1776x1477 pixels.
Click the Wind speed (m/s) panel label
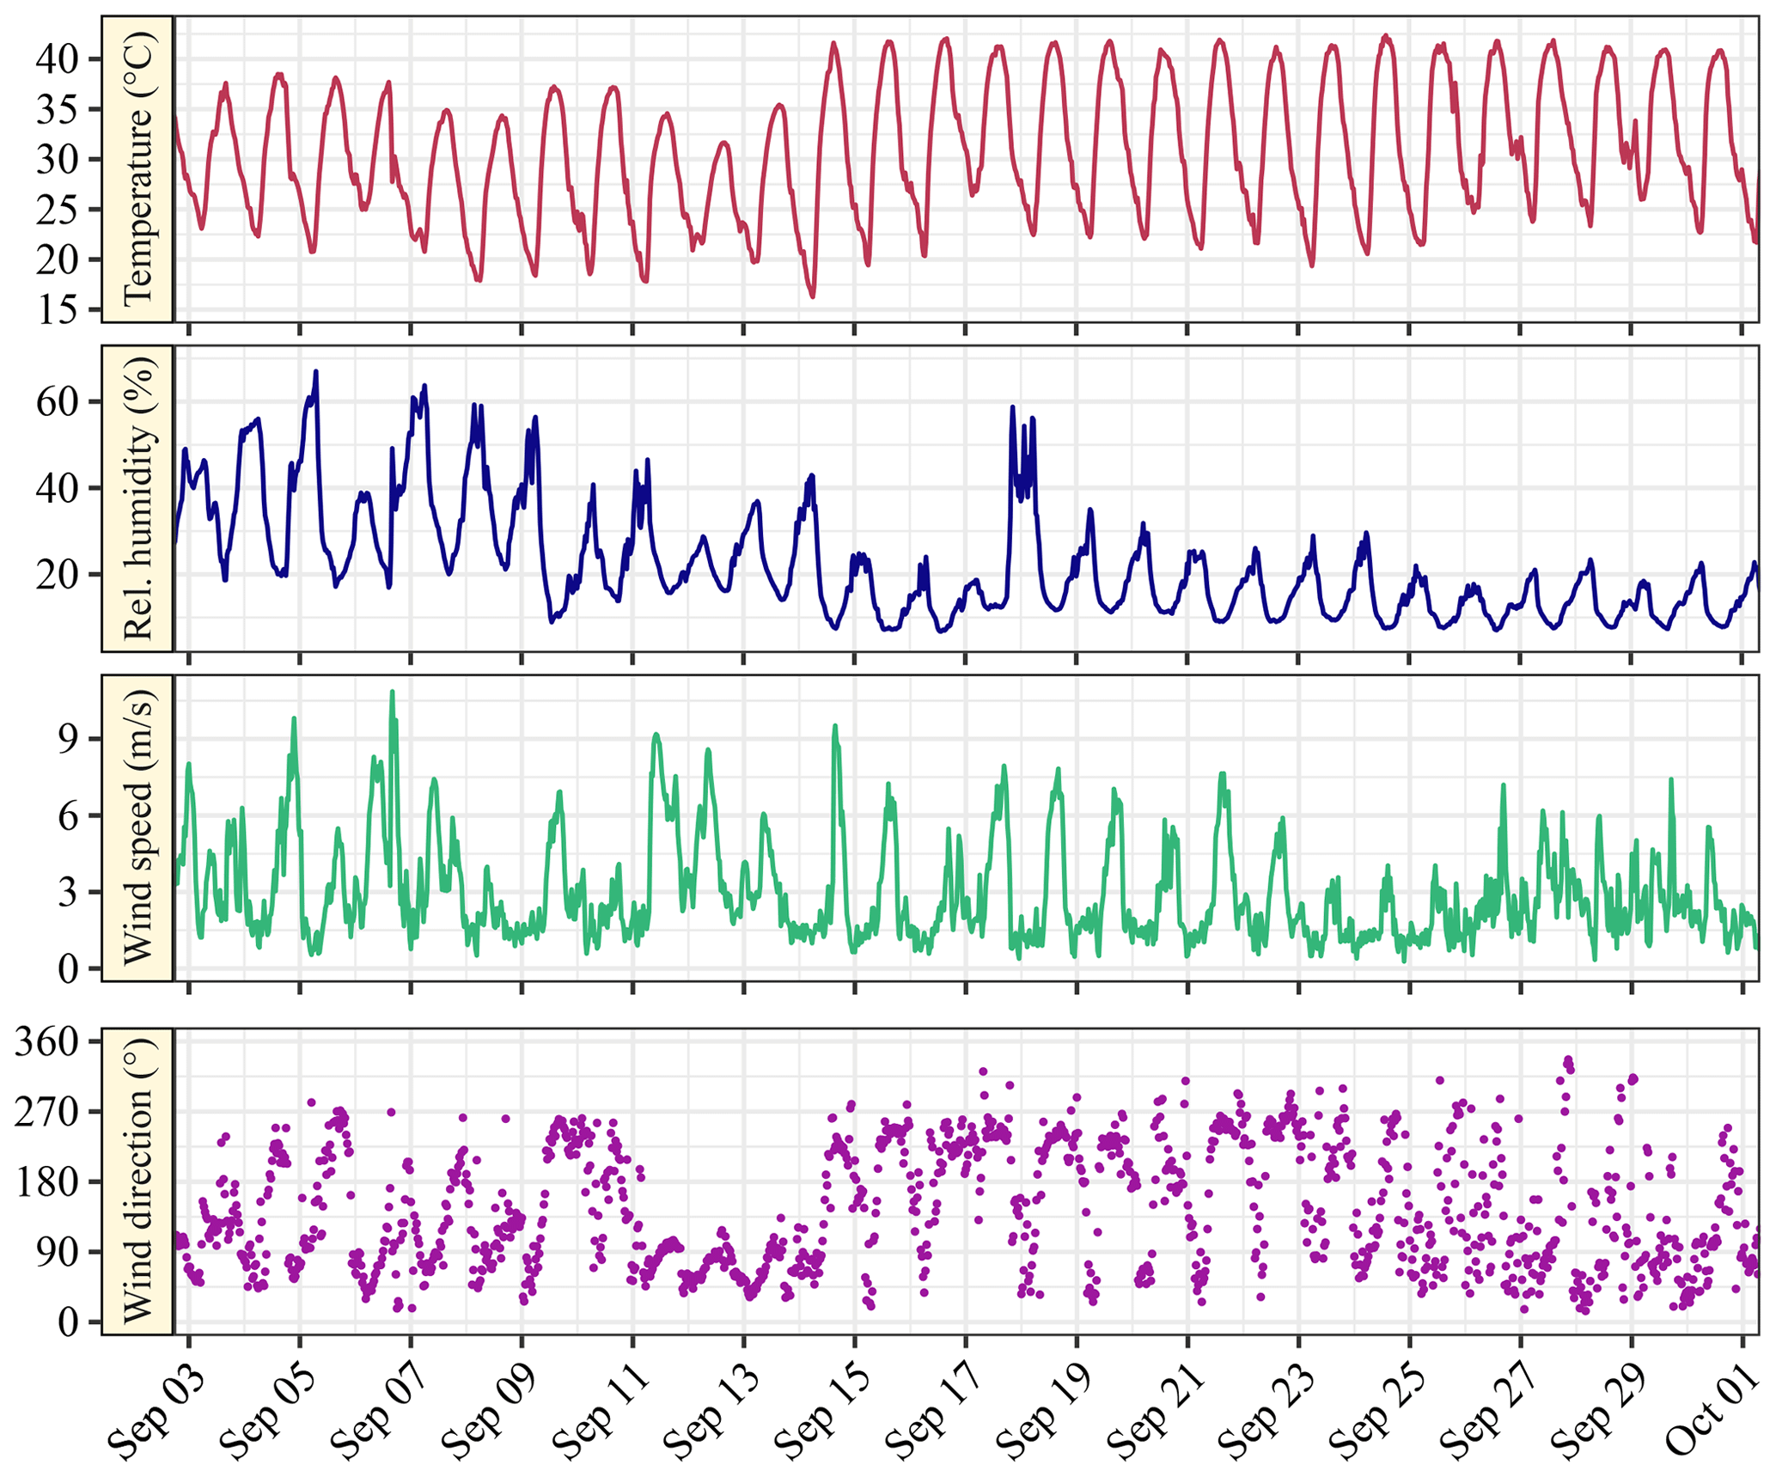pyautogui.click(x=137, y=827)
